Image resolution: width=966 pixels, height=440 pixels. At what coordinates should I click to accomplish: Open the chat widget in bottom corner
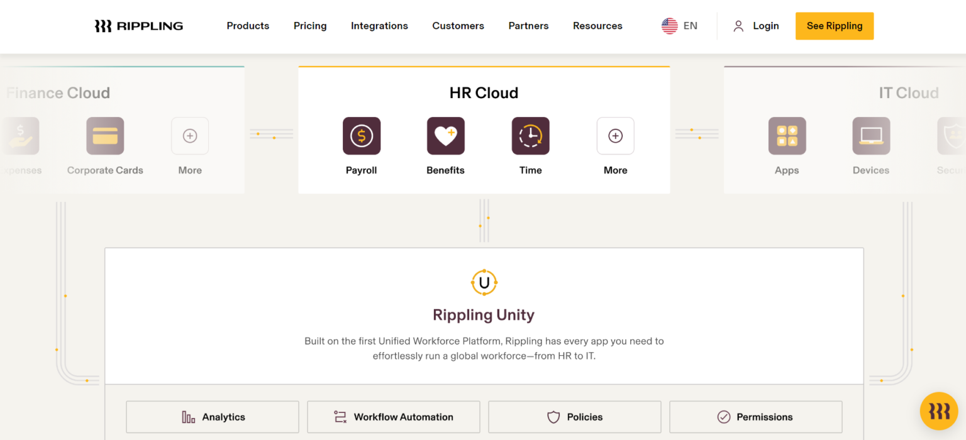tap(939, 411)
